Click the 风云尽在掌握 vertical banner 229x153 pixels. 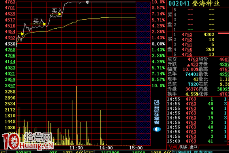(x=157, y=112)
